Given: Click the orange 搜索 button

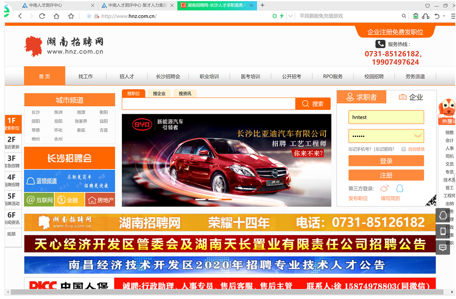Looking at the screenshot, I should click(x=313, y=104).
